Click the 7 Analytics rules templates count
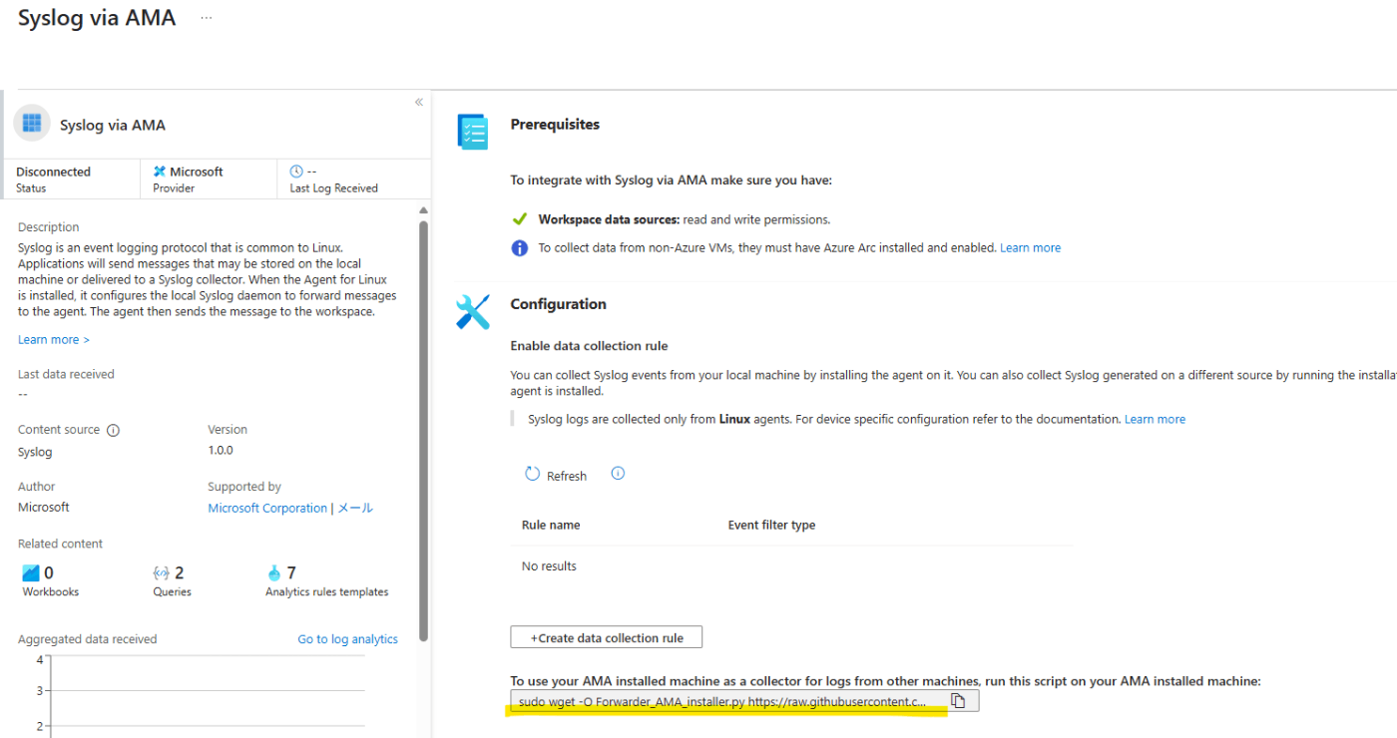 pos(291,573)
